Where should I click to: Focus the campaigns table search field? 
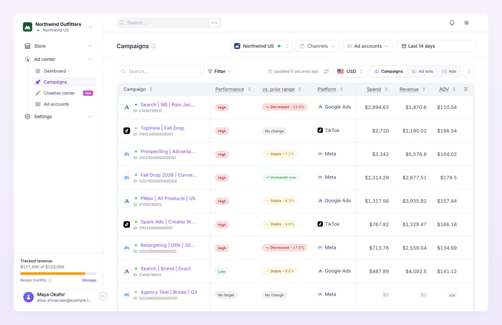pos(159,71)
